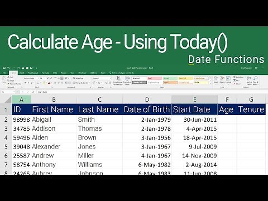Viewport: 268px width, 201px height.
Task: Select column header A
Action: pos(21,99)
